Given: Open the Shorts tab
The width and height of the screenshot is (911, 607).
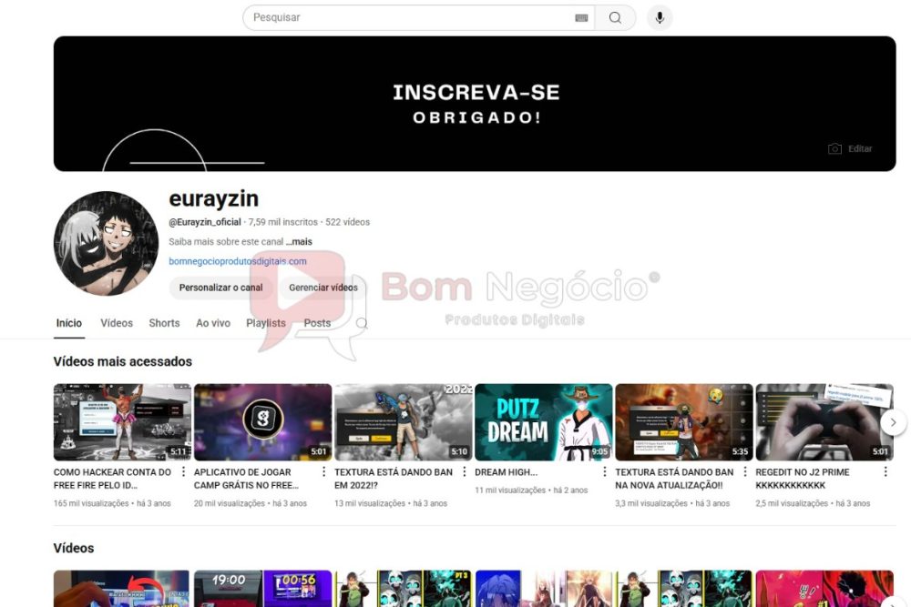Looking at the screenshot, I should [164, 323].
